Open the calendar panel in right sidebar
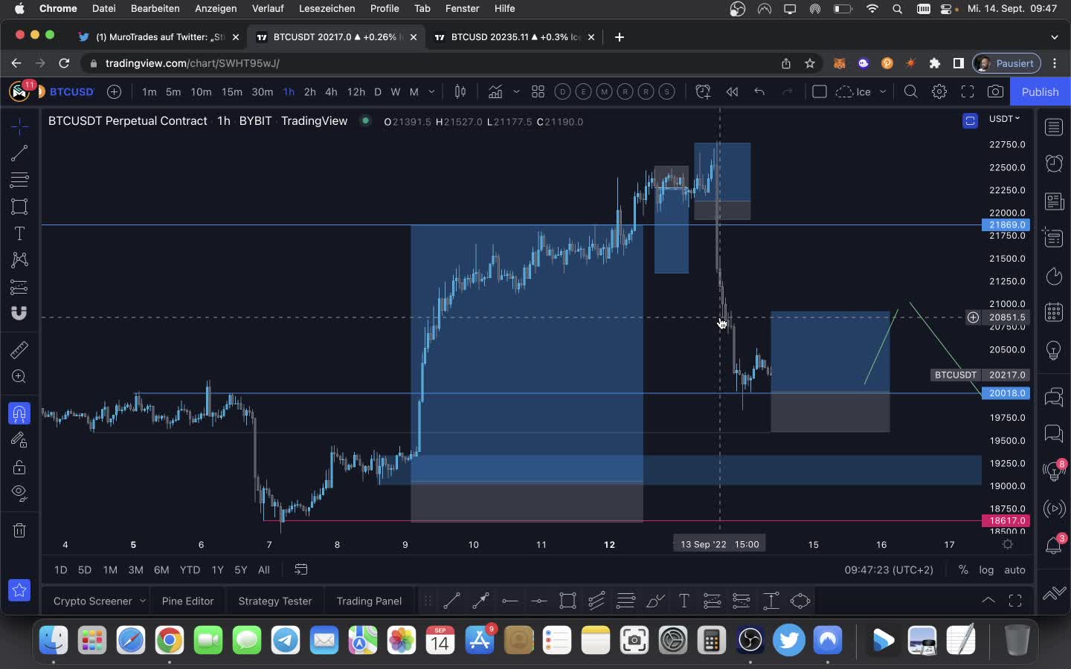This screenshot has height=669, width=1071. [1054, 312]
